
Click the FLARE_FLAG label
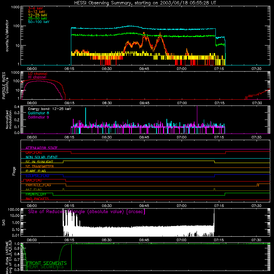(36, 171)
